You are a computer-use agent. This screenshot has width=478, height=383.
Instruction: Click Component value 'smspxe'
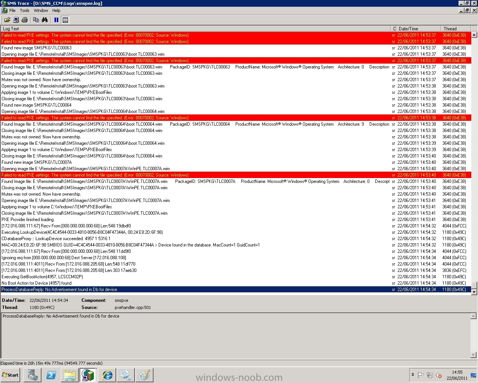[121, 300]
